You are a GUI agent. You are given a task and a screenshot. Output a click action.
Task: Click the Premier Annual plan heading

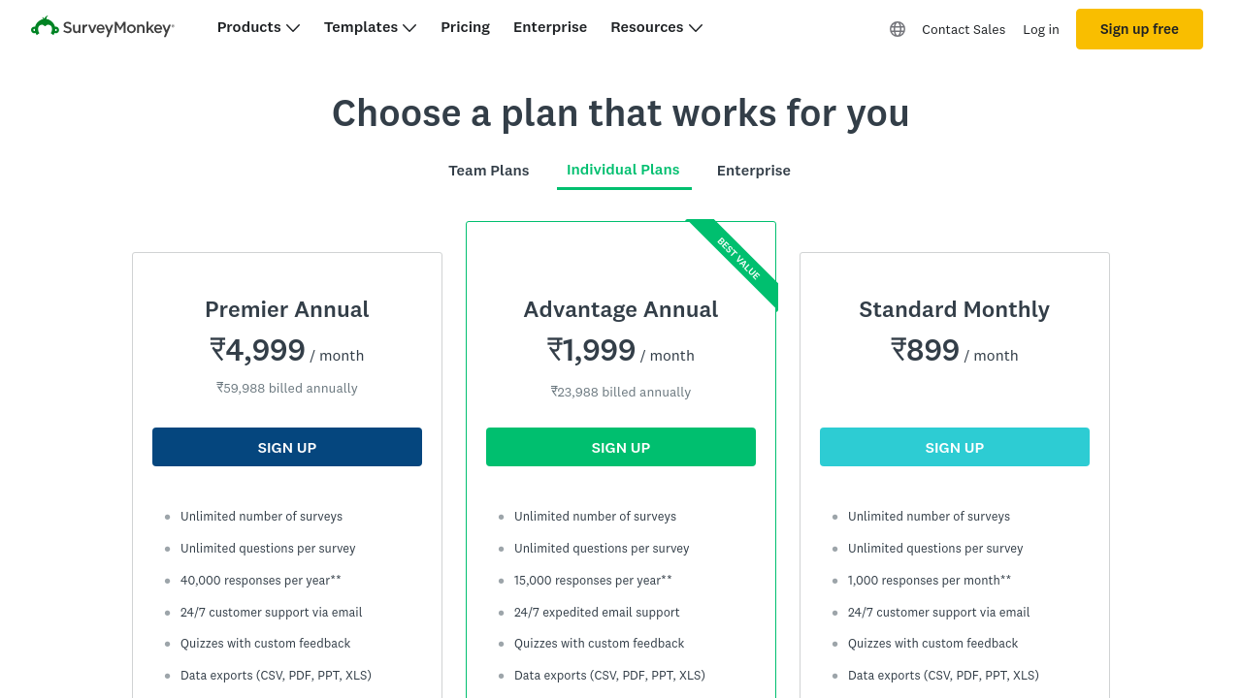pyautogui.click(x=287, y=309)
